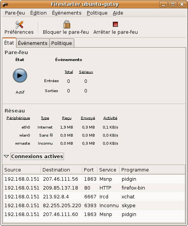Viewport: 188px width, 226px height.
Task: Open the Événements menu in menu bar
Action: 67,13
